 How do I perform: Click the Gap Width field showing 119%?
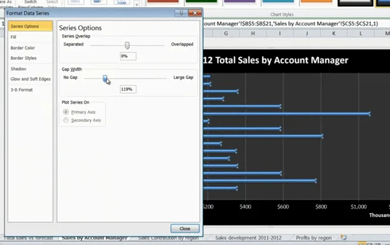[128, 89]
